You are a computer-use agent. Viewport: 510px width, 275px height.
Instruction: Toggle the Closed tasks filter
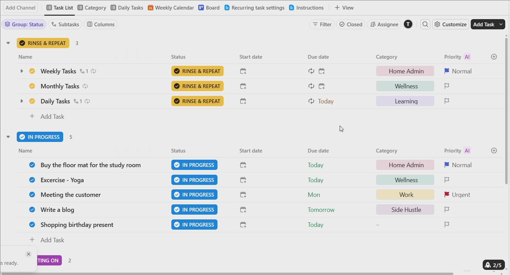click(x=351, y=24)
